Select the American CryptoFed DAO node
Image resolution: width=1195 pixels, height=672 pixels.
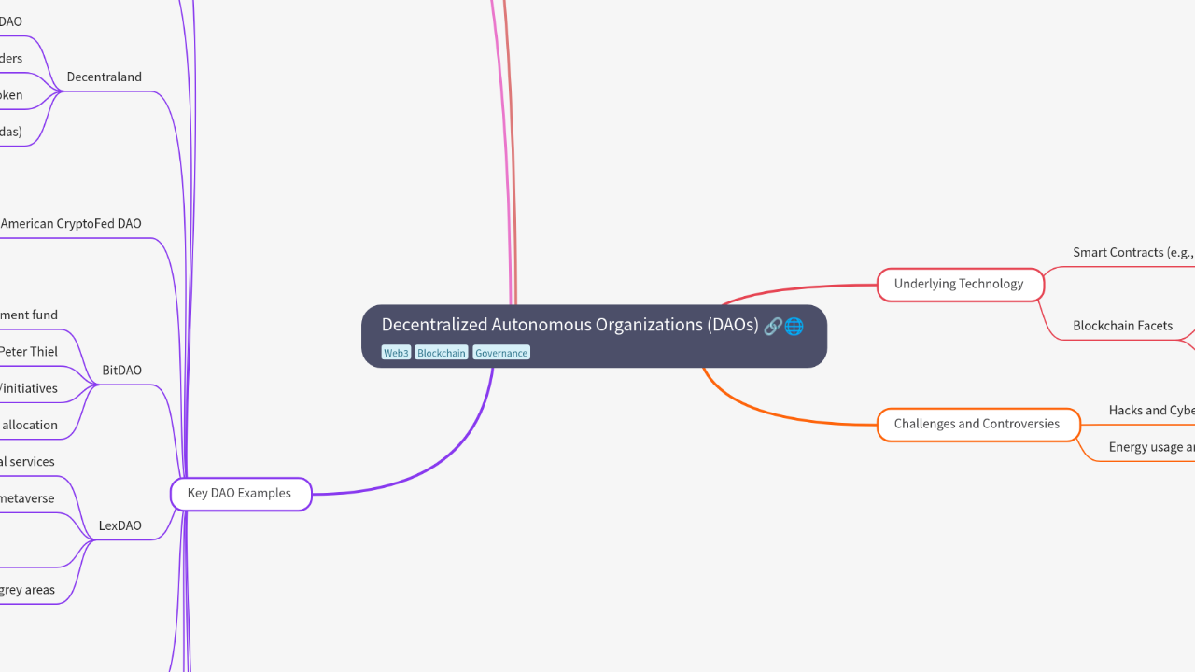[x=70, y=223]
